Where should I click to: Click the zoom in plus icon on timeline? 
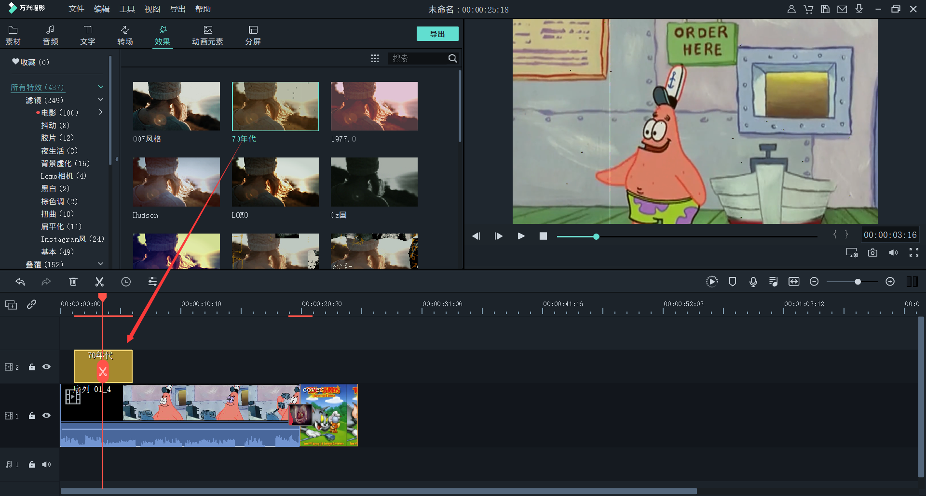(890, 282)
